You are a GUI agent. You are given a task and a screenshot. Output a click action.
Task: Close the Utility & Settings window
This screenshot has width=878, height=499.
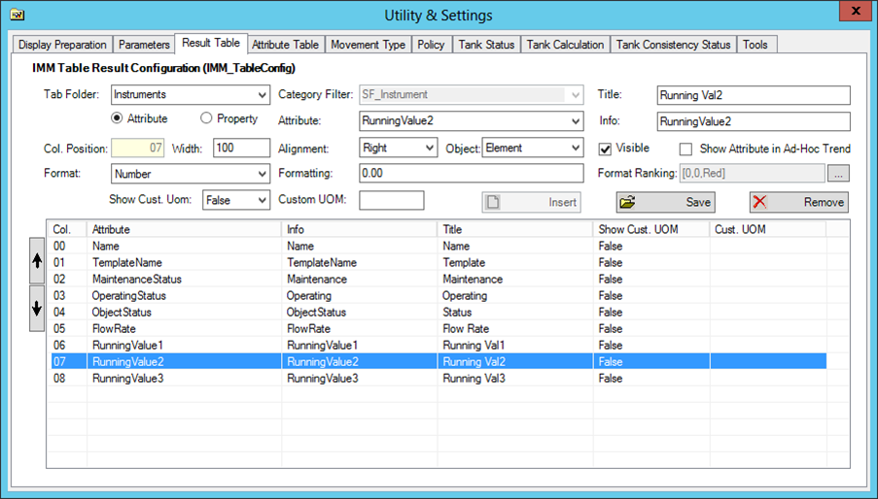click(x=856, y=11)
